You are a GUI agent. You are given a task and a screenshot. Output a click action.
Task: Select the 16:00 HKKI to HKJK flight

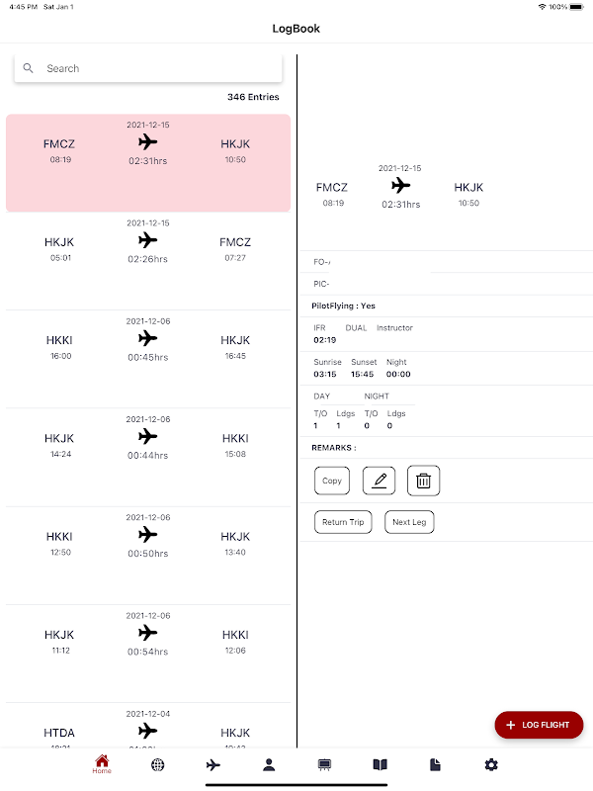[148, 358]
